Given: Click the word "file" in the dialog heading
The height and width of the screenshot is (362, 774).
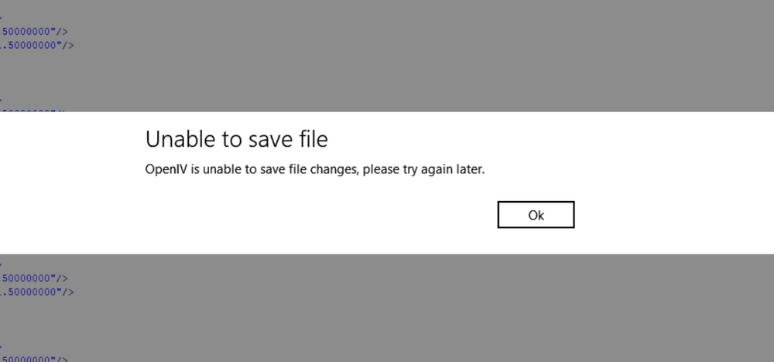Looking at the screenshot, I should pos(311,139).
